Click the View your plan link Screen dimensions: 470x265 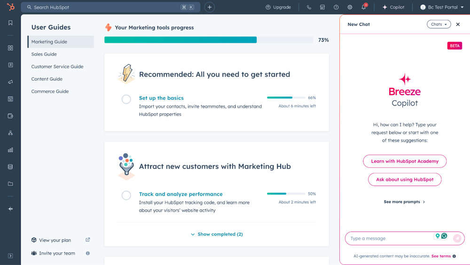click(x=55, y=240)
